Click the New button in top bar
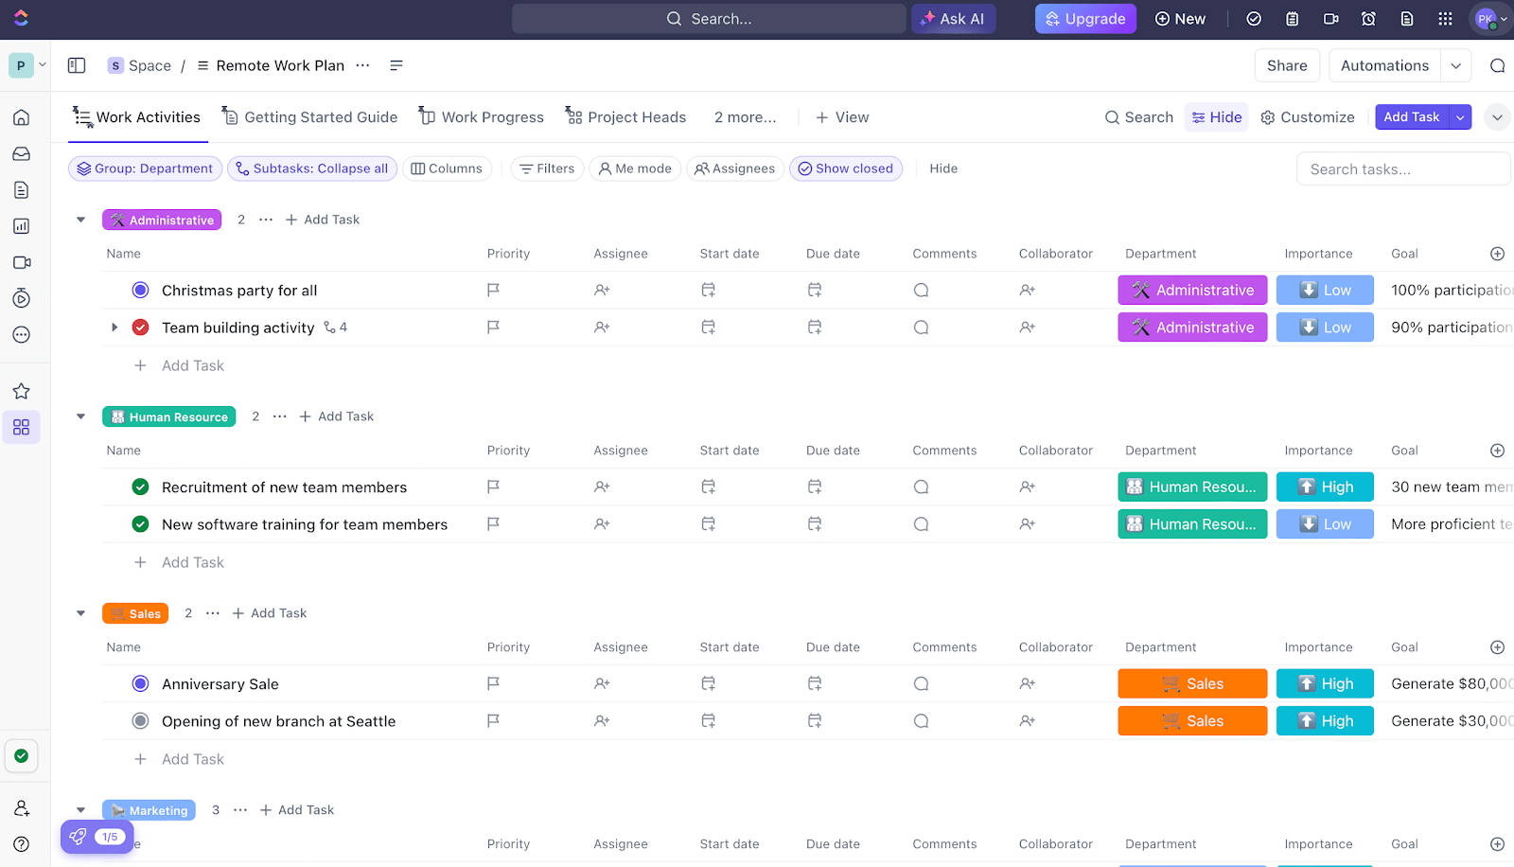Image resolution: width=1514 pixels, height=867 pixels. pos(1180,19)
